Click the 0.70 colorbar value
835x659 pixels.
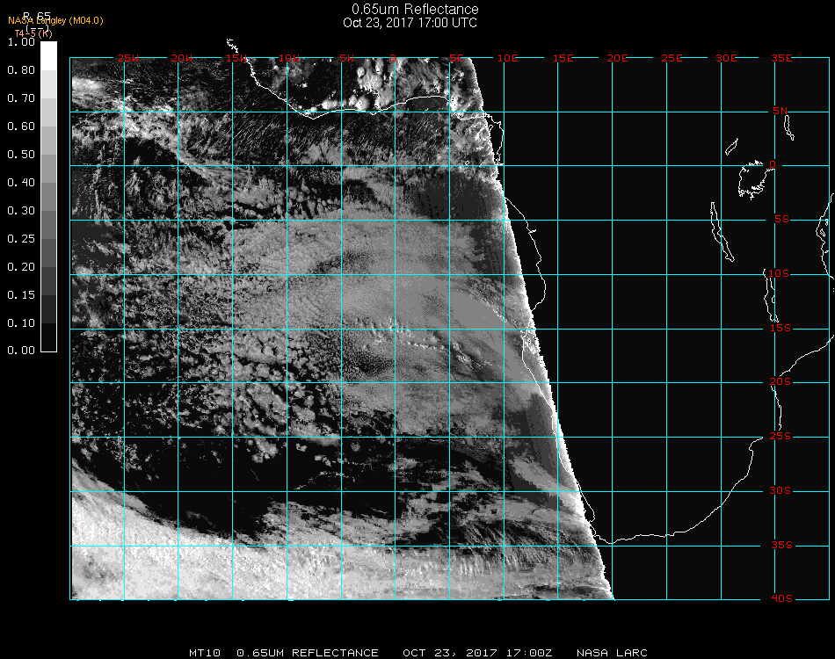(x=21, y=98)
